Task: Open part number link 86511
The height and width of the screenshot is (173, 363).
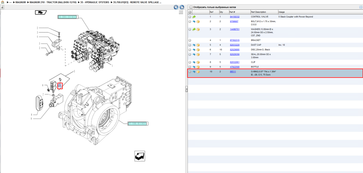Action: tap(233, 72)
